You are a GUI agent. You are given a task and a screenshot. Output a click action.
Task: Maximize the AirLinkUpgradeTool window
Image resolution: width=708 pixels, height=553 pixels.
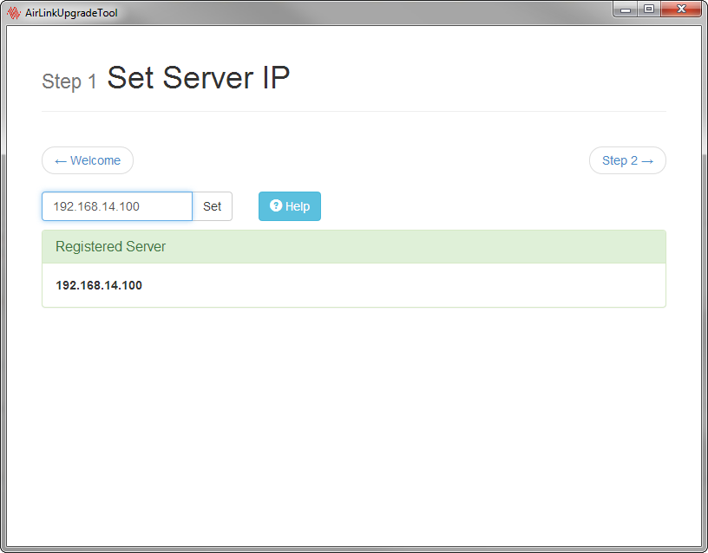pos(648,9)
